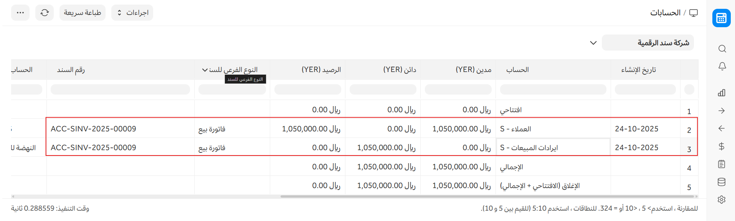Screen dimensions: 735x221
Task: Open the three-dots more options menu
Action: point(20,13)
